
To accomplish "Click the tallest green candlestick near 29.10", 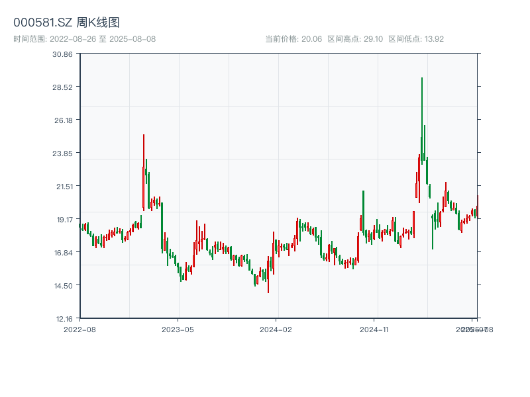I will pos(422,121).
